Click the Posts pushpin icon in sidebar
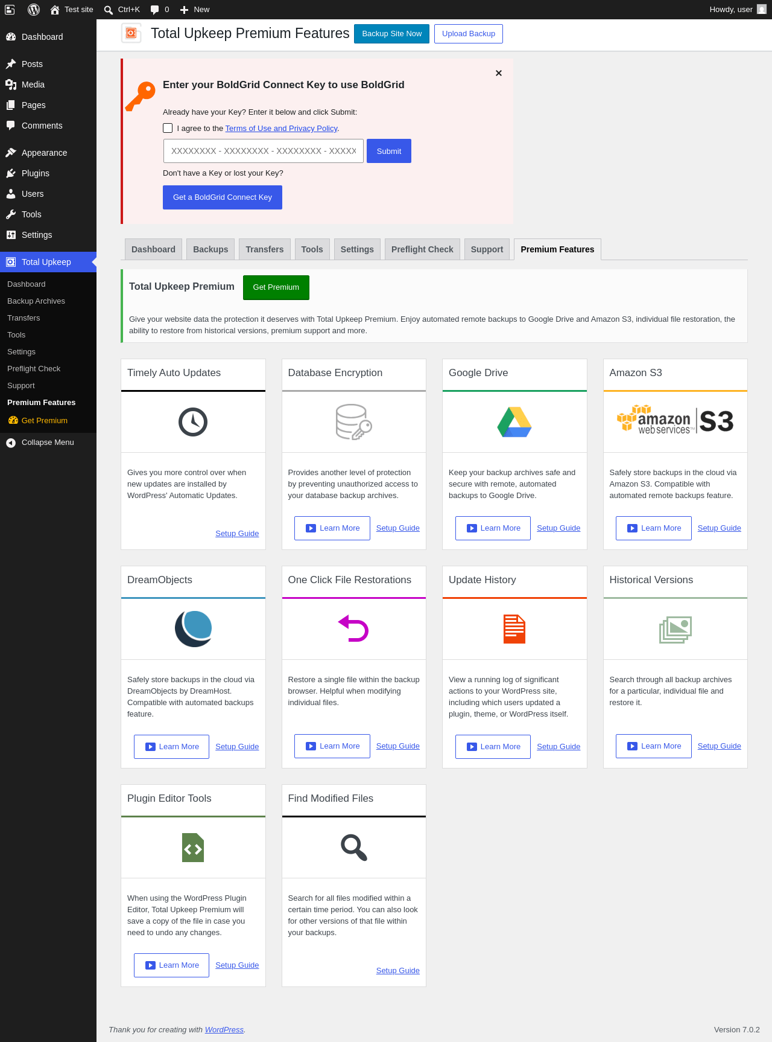Viewport: 772px width, 1042px height. tap(11, 64)
